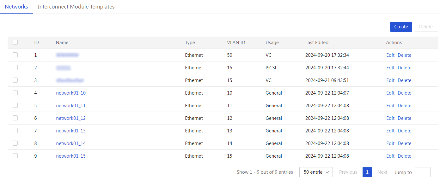Switch to Interconnect Module Templates tab
The image size is (440, 186).
[76, 7]
